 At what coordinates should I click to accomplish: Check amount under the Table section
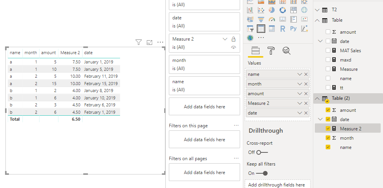tap(328, 32)
